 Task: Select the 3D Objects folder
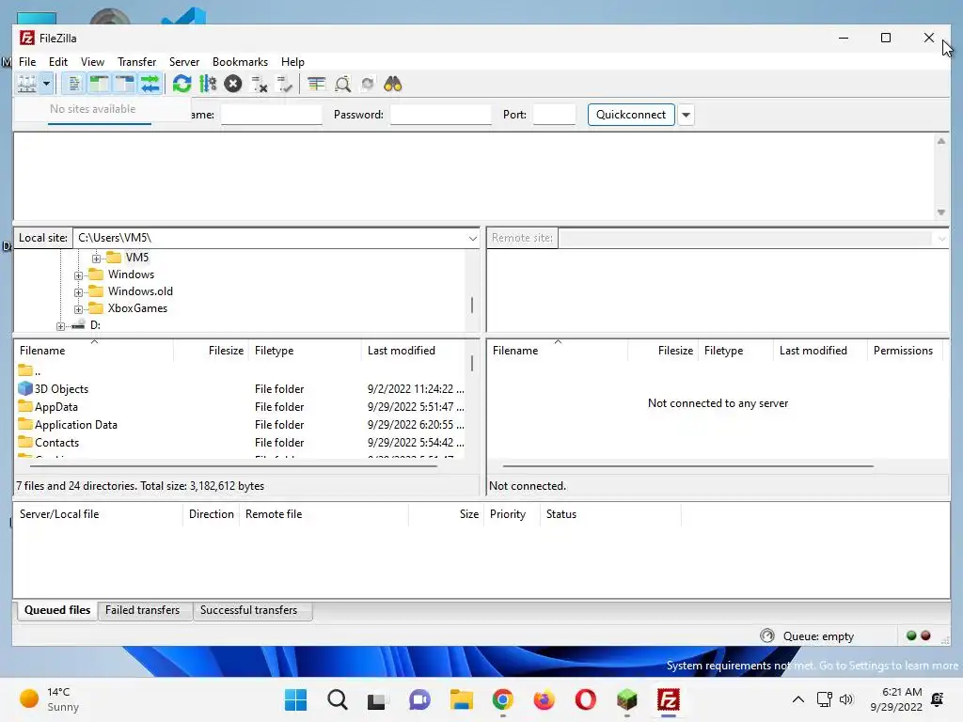[240, 389]
